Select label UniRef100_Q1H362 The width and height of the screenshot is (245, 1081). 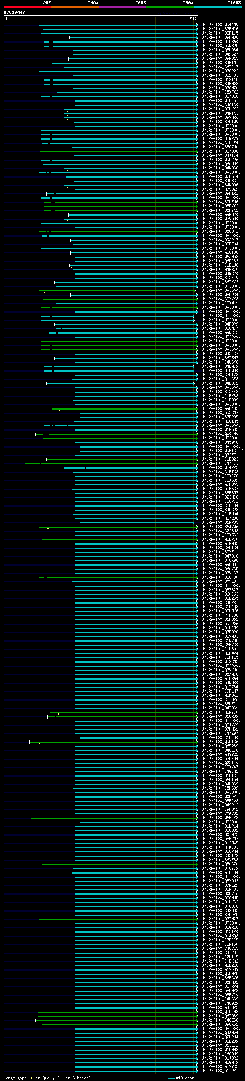click(219, 620)
